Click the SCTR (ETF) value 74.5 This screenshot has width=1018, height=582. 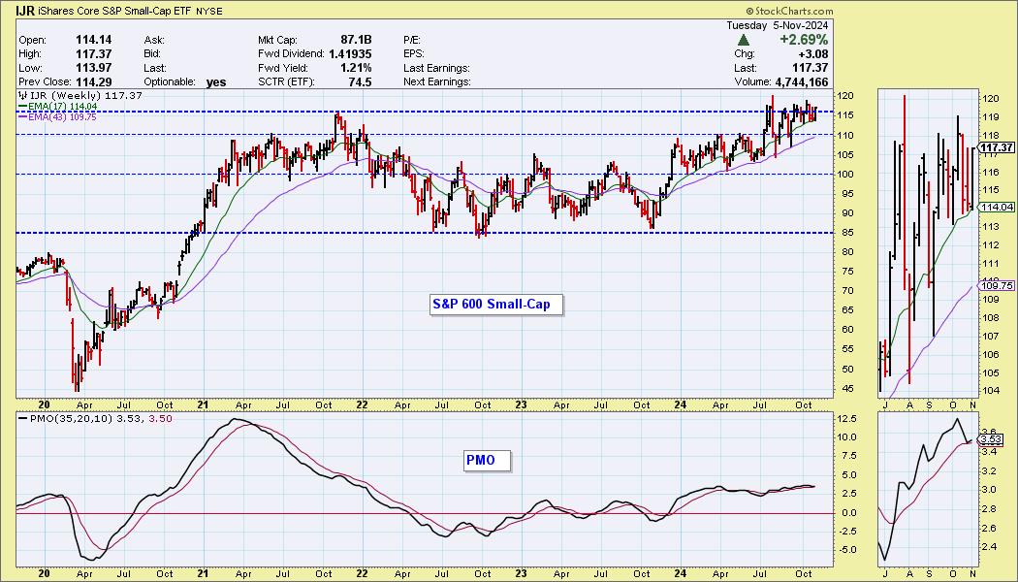[361, 82]
